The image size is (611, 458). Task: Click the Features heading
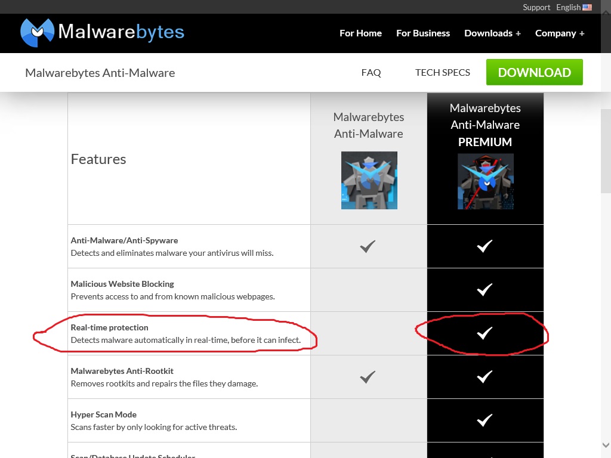coord(98,159)
